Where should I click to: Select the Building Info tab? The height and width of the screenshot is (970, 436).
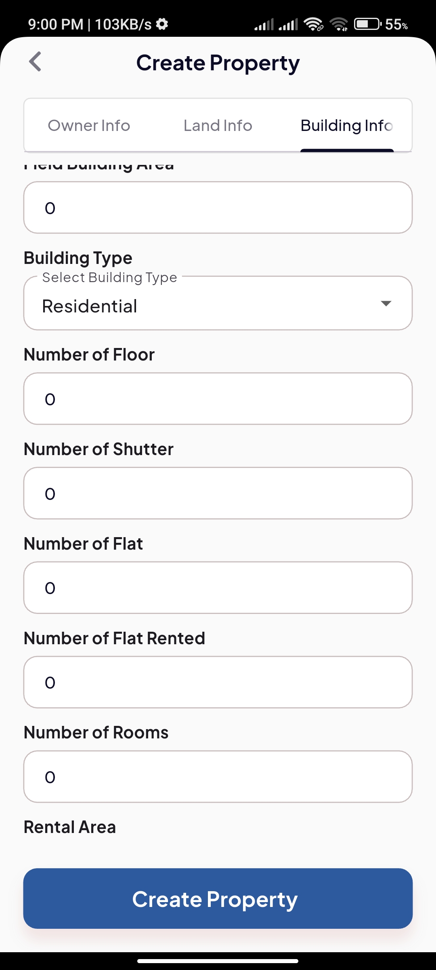point(347,126)
